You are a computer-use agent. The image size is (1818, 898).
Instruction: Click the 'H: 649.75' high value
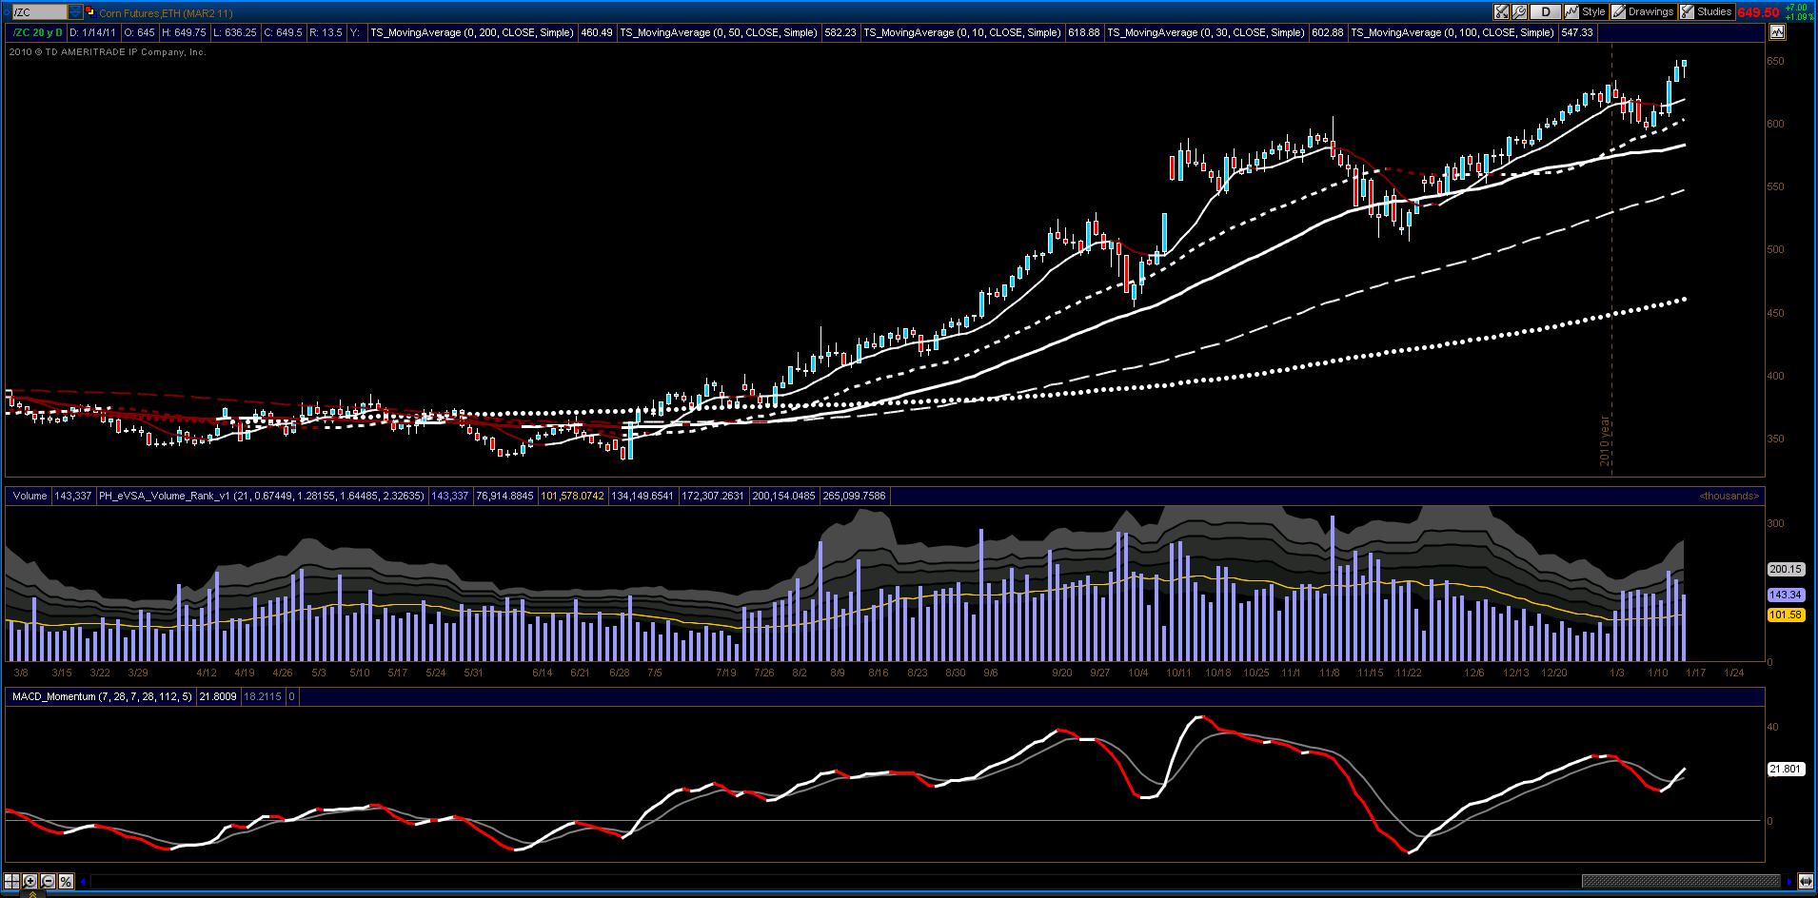184,32
